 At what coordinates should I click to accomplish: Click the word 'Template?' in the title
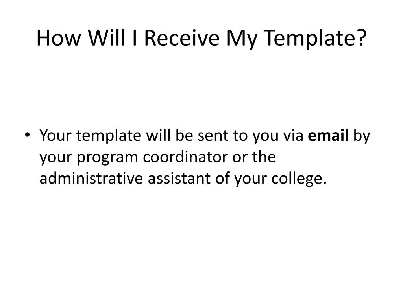coord(315,38)
